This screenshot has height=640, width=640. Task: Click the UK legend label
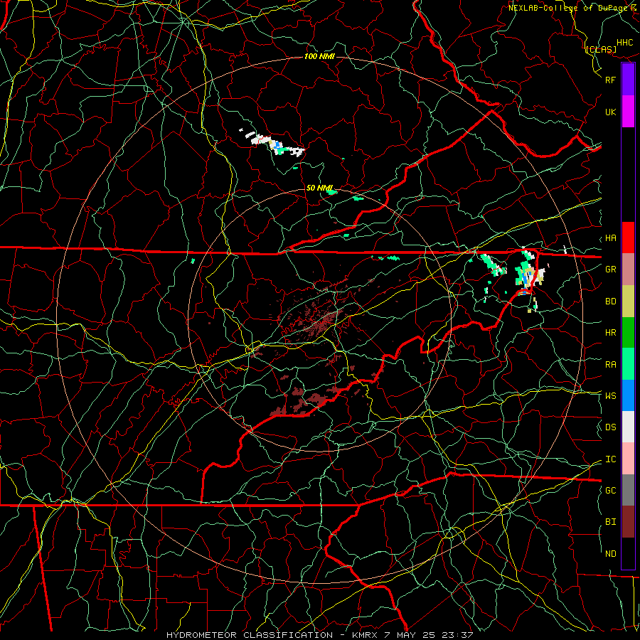pyautogui.click(x=610, y=112)
